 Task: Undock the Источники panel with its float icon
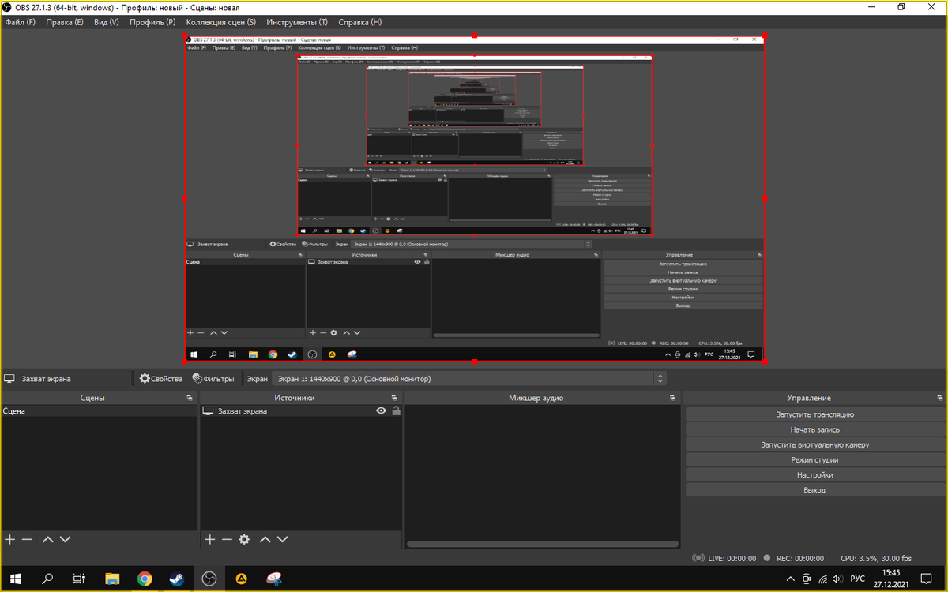(x=393, y=398)
